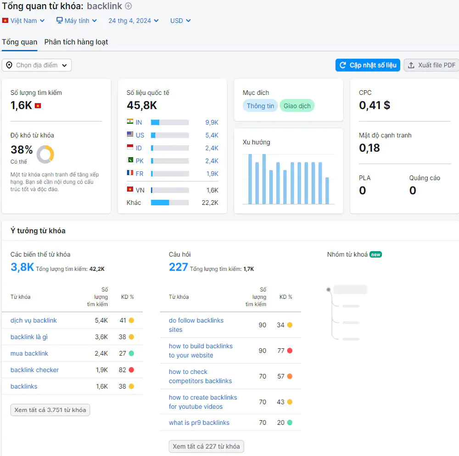Viewport: 459px width, 456px height.
Task: Click the Khác progress bar in international data
Action: (169, 203)
